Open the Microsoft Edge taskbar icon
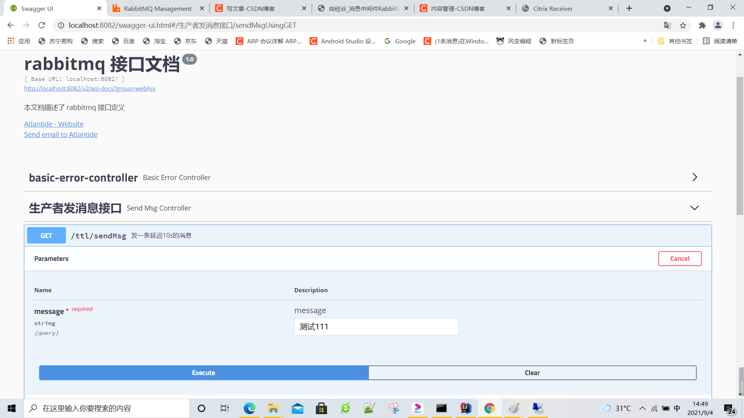 249,408
